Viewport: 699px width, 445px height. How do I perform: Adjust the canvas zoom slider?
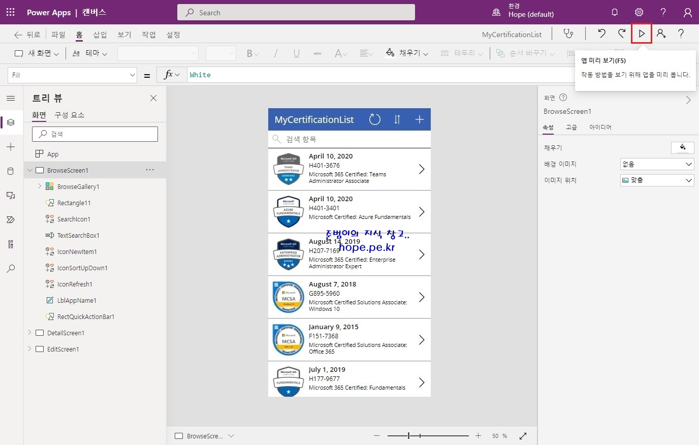point(428,436)
